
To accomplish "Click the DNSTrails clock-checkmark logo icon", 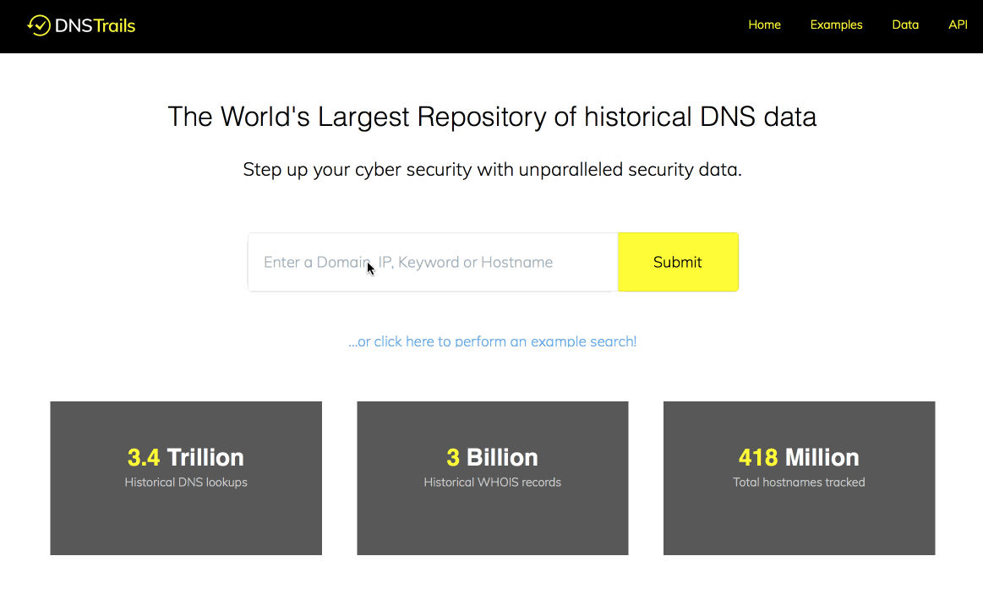I will click(x=39, y=25).
